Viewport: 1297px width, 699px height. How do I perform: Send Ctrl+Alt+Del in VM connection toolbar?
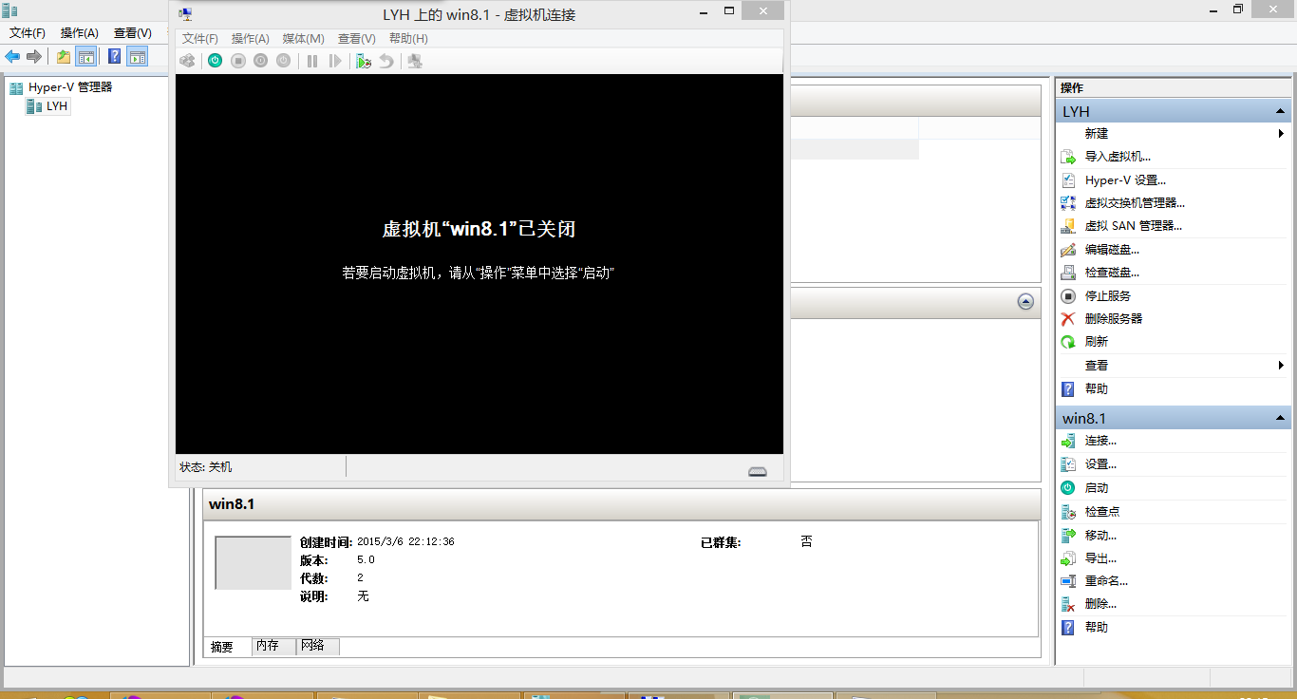click(x=188, y=61)
